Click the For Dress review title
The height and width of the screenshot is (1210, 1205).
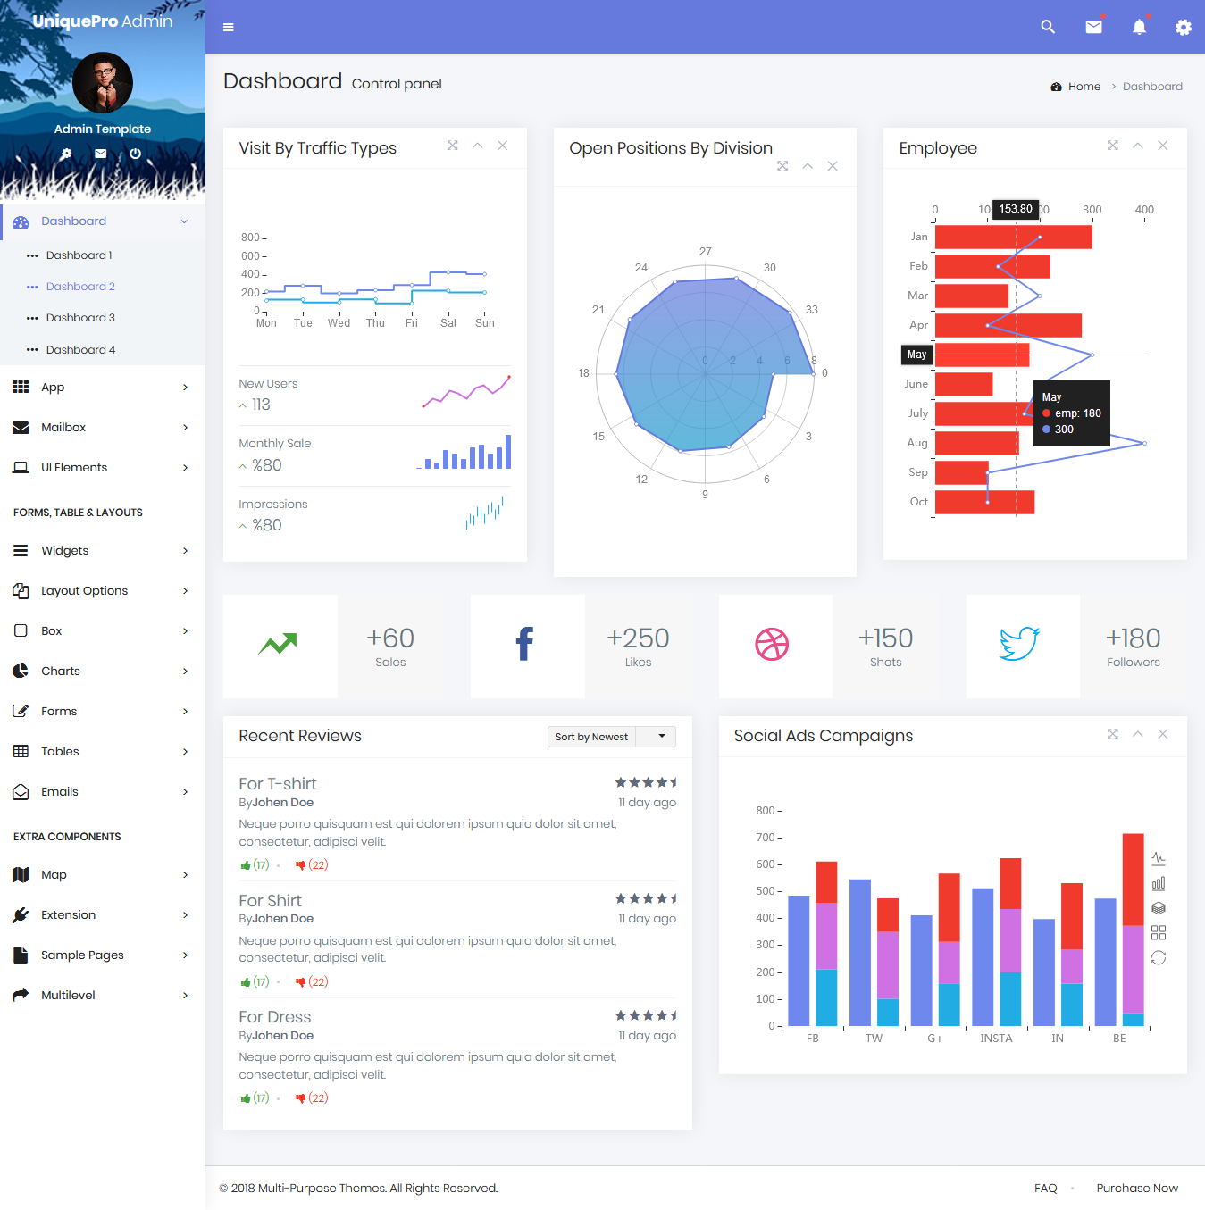tap(275, 1017)
